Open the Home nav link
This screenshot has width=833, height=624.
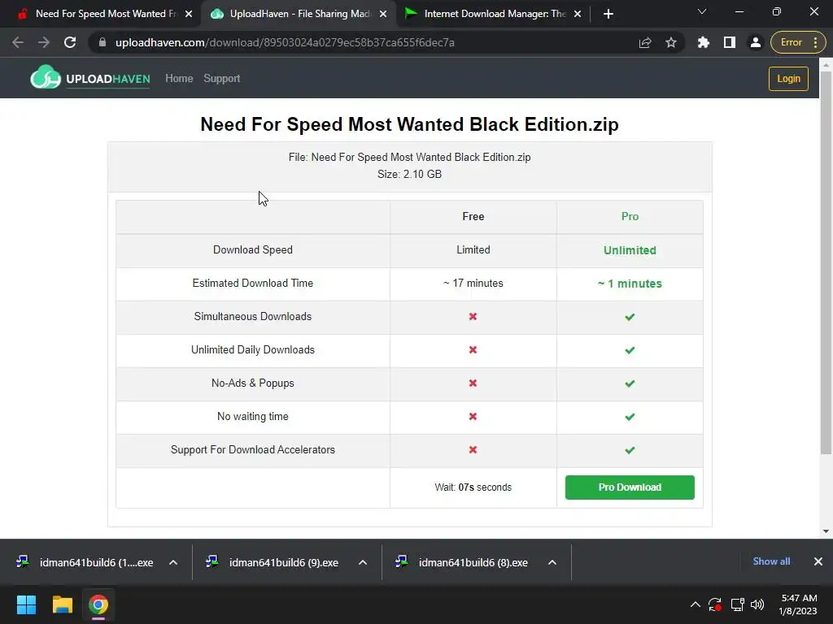click(179, 79)
